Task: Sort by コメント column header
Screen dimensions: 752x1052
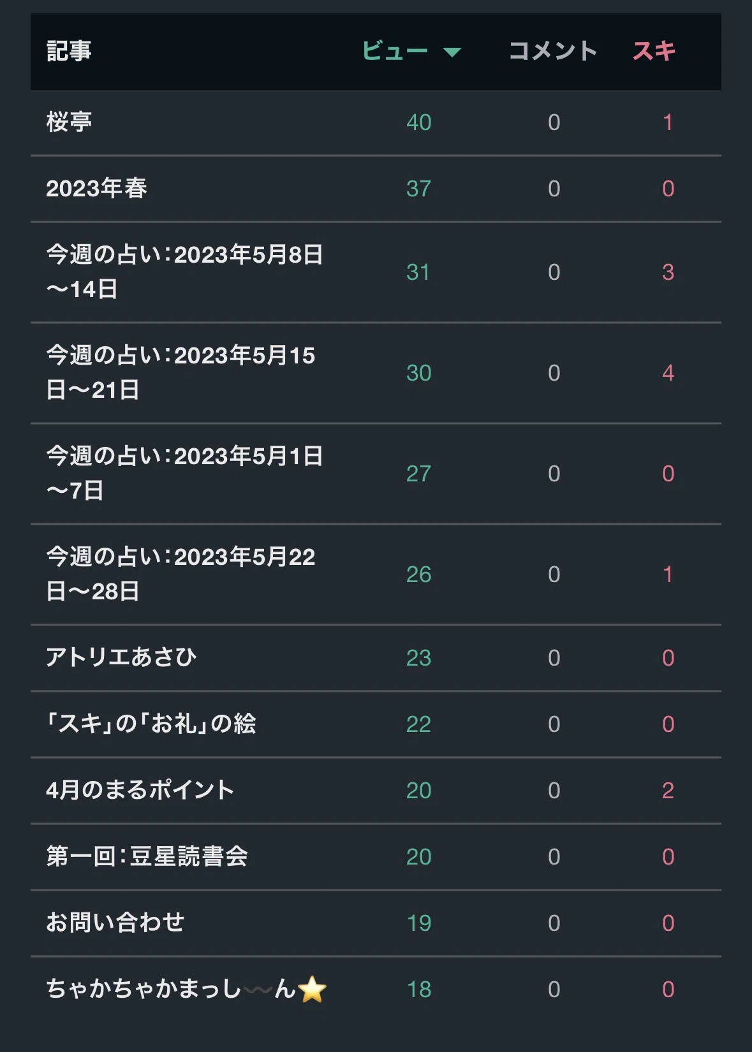Action: [553, 51]
